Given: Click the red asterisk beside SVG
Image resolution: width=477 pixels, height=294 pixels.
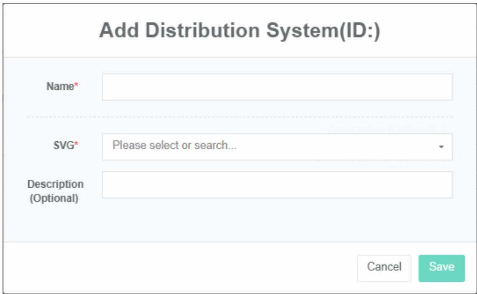Looking at the screenshot, I should pos(77,145).
